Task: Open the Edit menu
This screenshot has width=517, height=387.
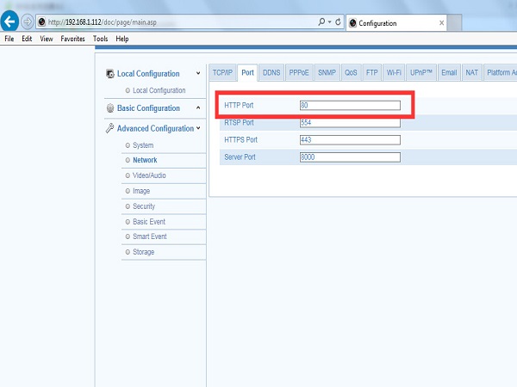Action: click(27, 39)
